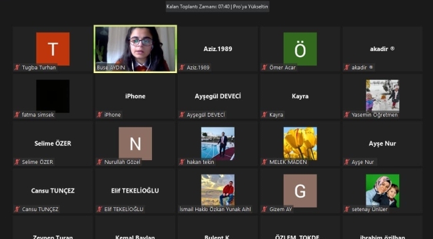Click the MELEK MADEN name label
Image resolution: width=433 pixels, height=239 pixels.
[x=288, y=162]
